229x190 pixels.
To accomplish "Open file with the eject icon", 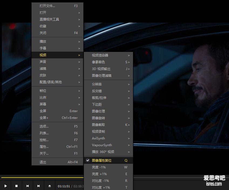I will (50, 186).
